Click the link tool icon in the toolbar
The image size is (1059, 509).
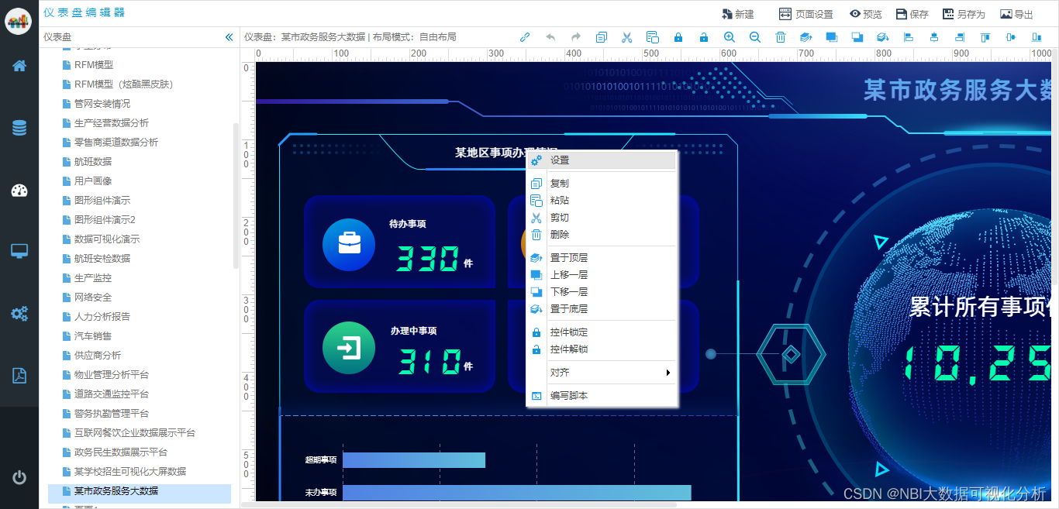click(525, 36)
